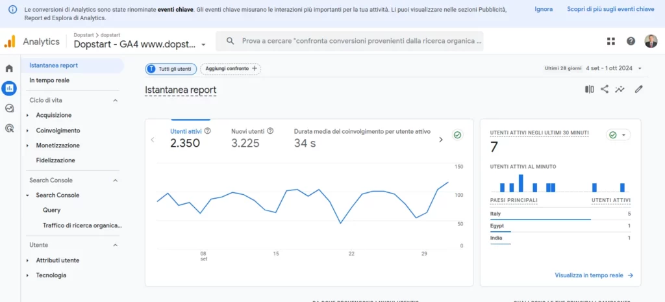Expand the Monetizzazione tree item
This screenshot has width=665, height=302.
[27, 145]
